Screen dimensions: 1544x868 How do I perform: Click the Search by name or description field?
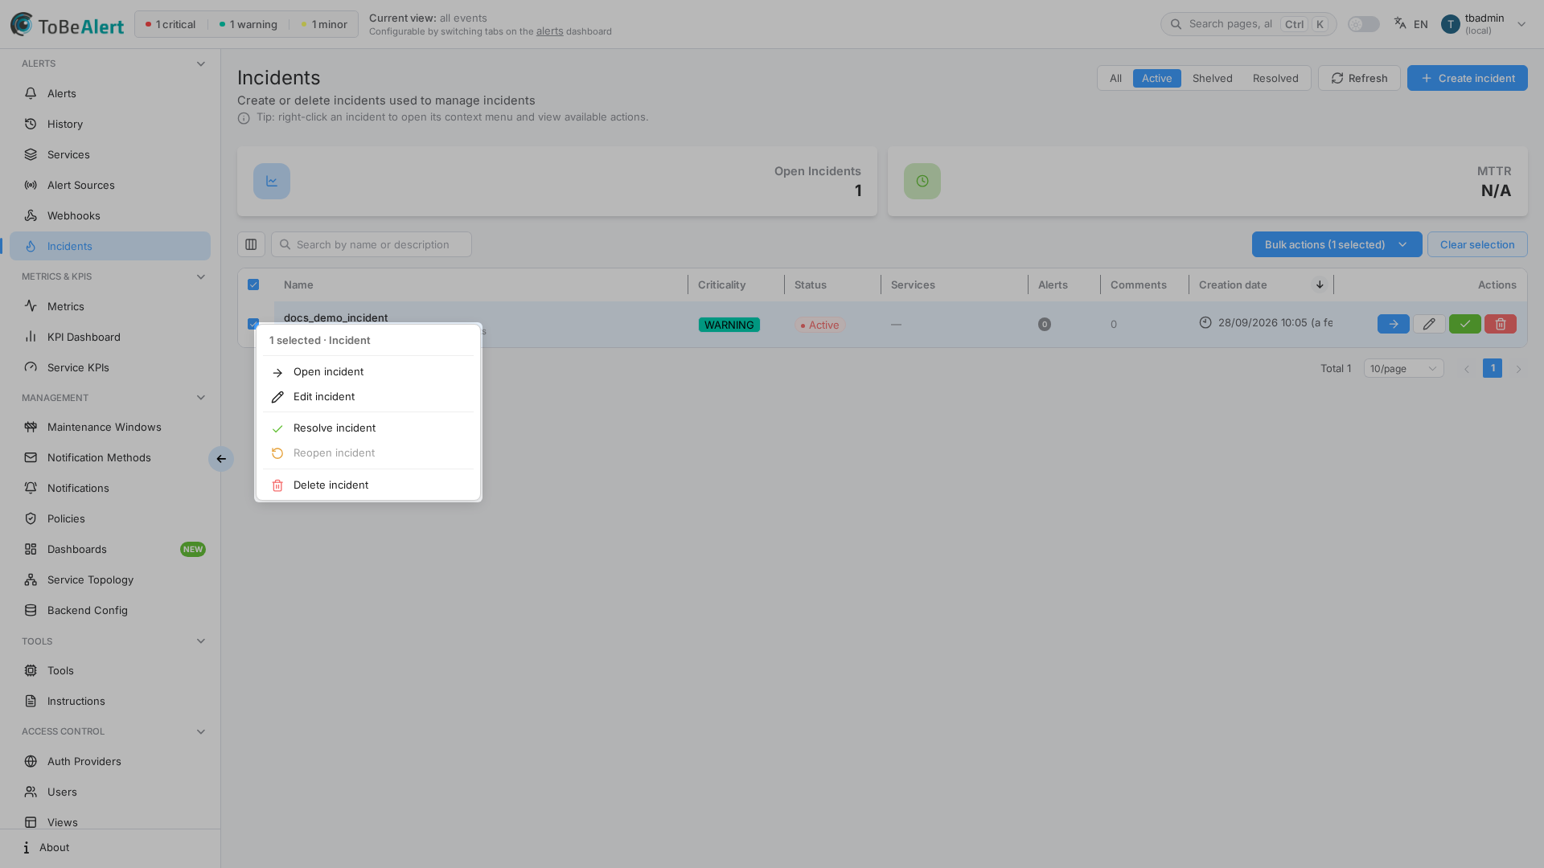pyautogui.click(x=372, y=244)
